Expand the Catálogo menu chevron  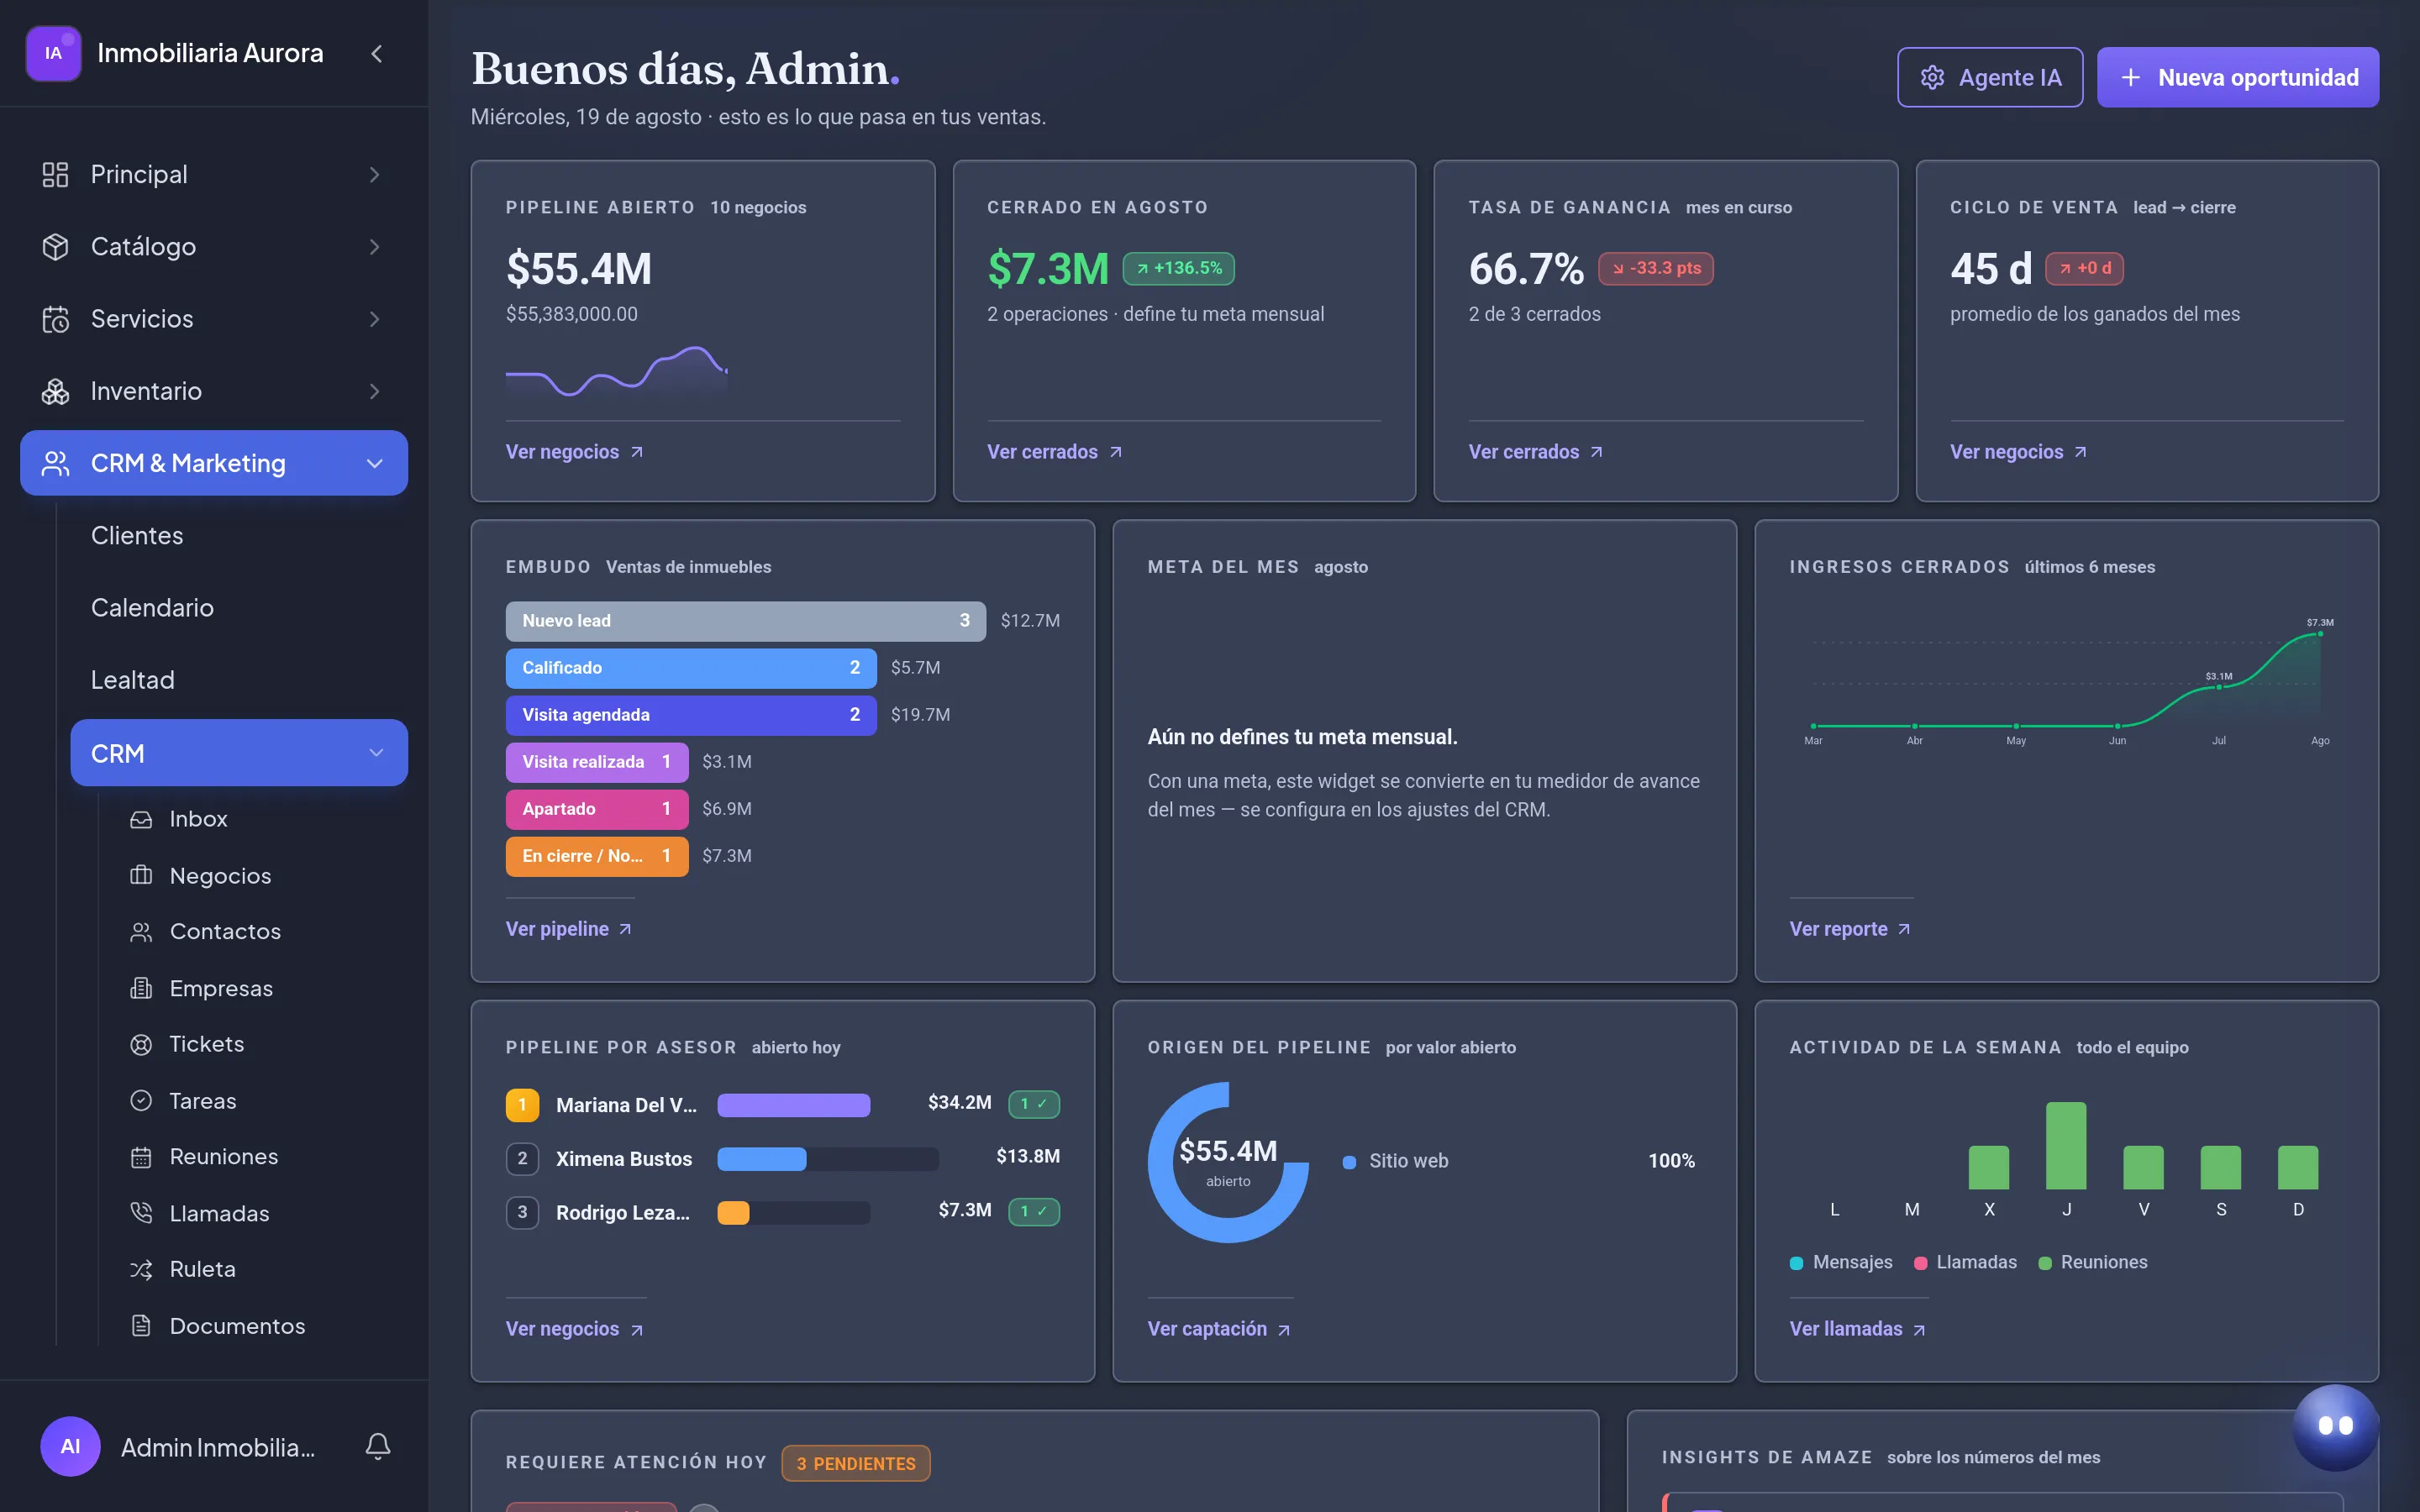374,247
